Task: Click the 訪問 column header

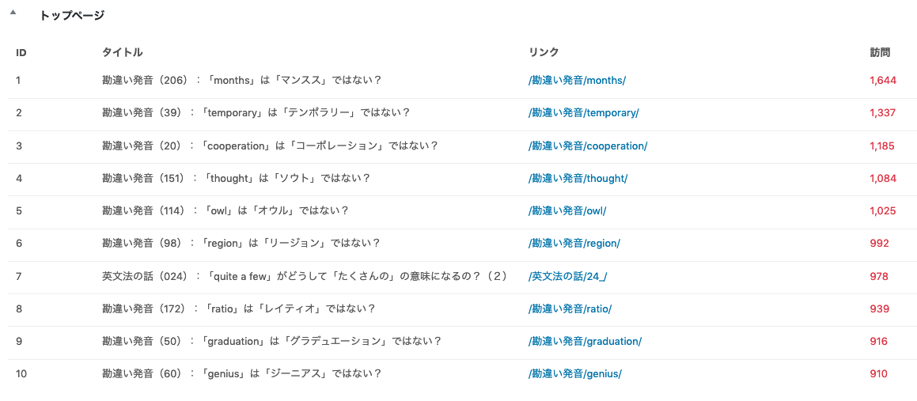Action: [880, 53]
